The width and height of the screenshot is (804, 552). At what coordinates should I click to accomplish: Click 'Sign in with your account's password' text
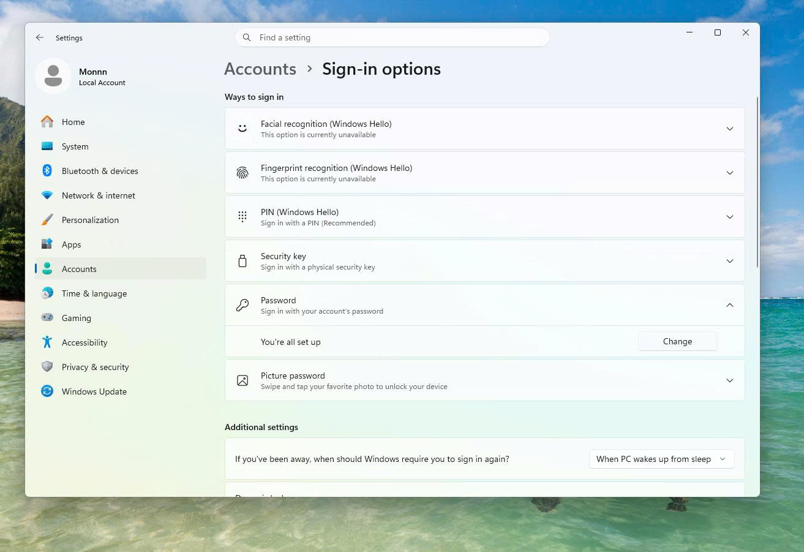(322, 311)
